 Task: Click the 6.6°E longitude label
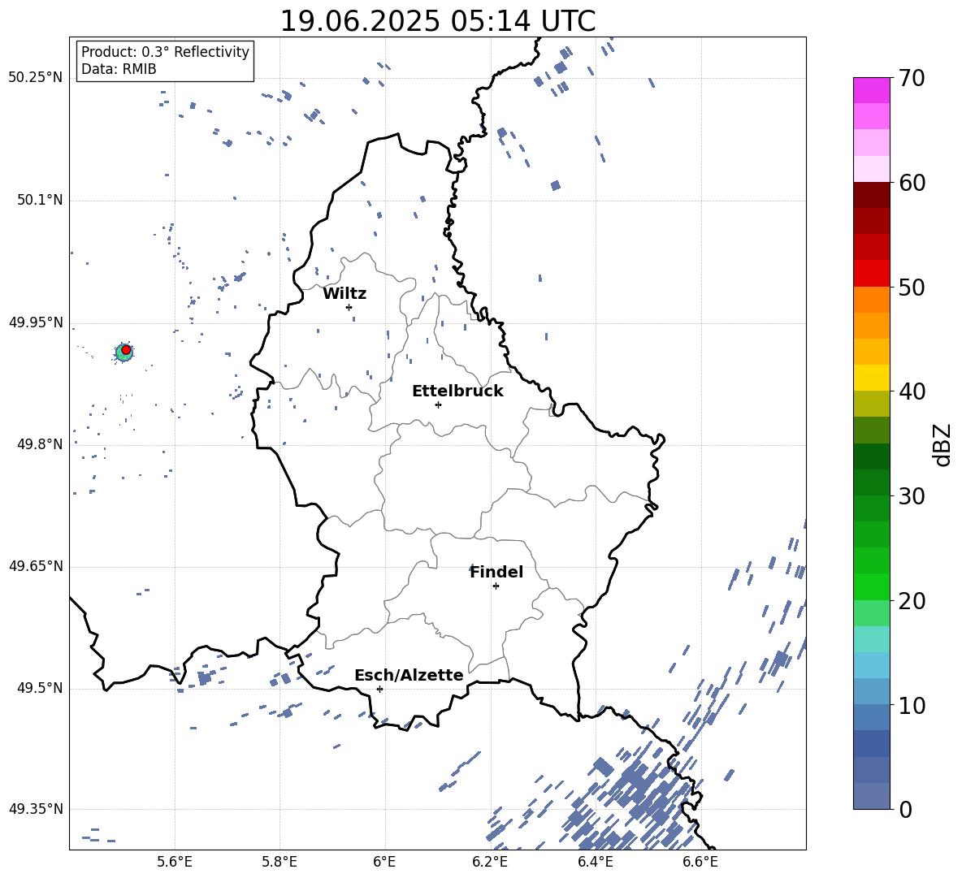click(x=700, y=862)
